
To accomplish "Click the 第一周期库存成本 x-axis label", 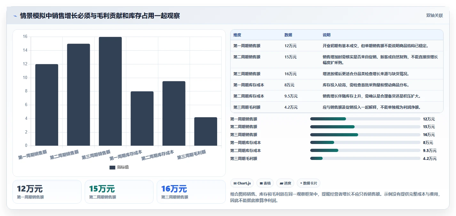I will click(126, 155).
